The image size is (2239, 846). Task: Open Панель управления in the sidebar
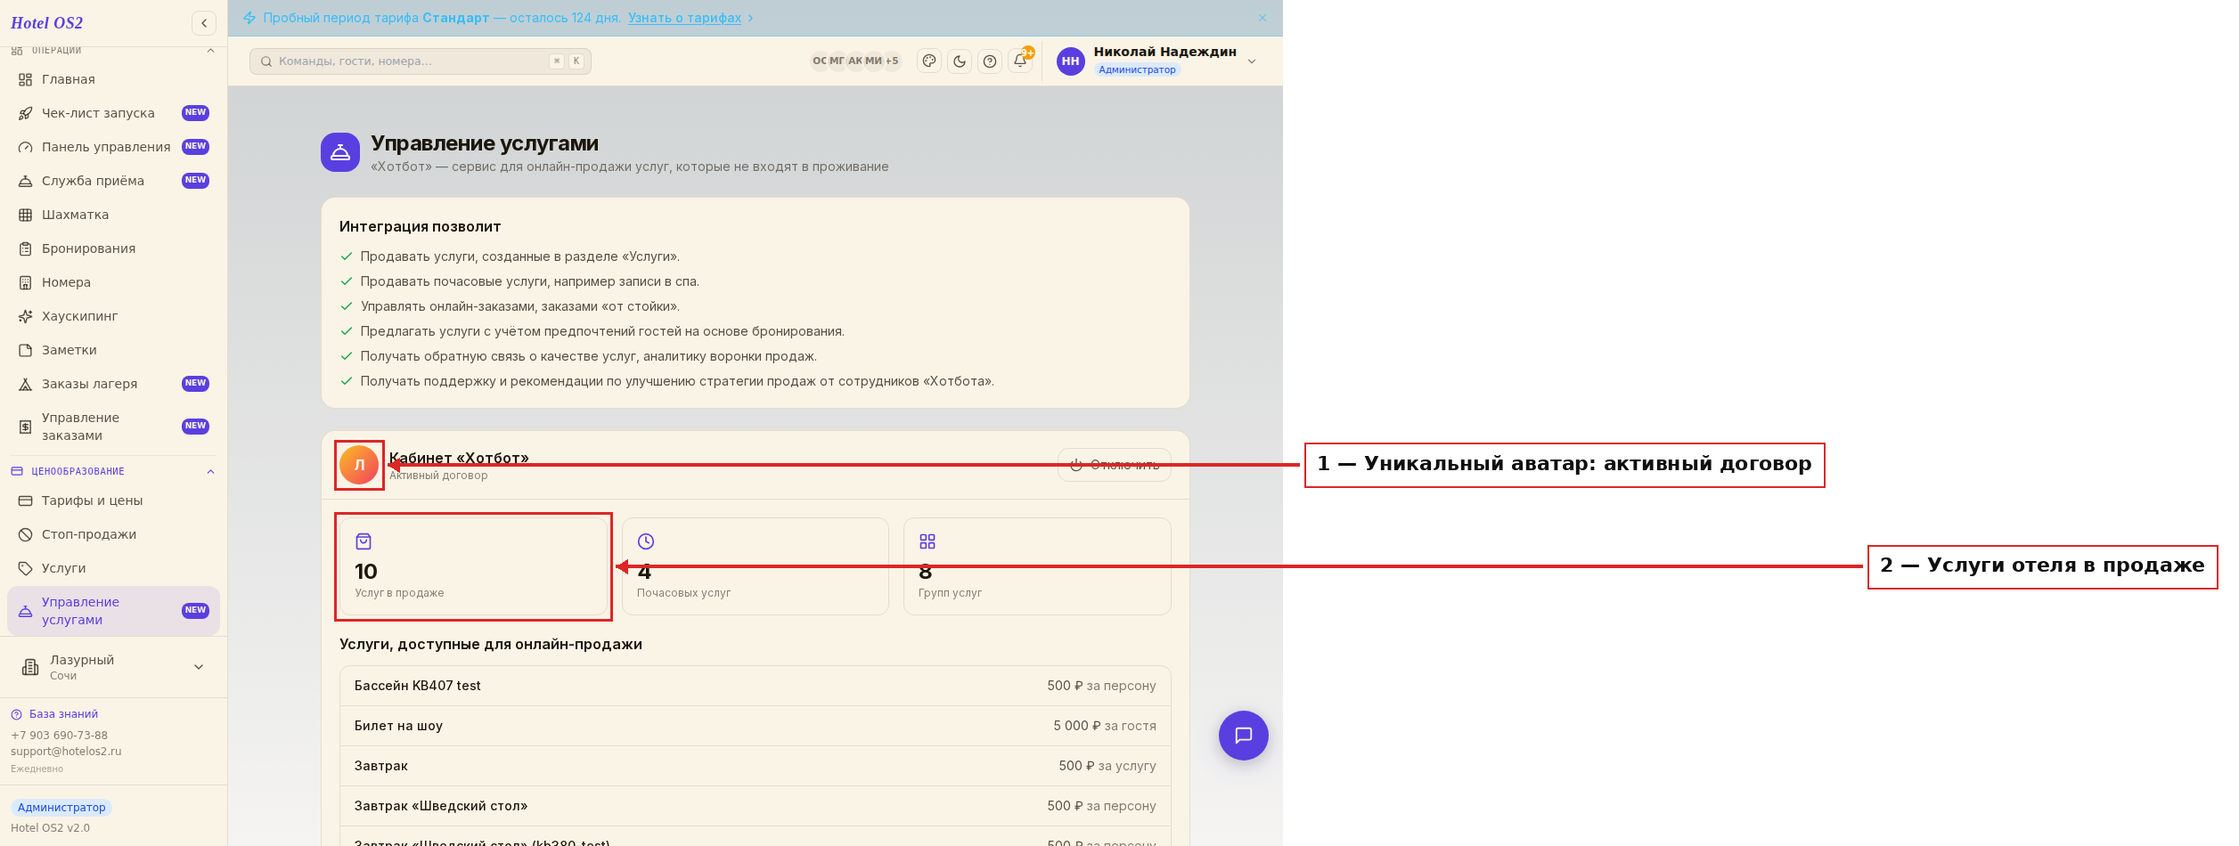click(113, 147)
